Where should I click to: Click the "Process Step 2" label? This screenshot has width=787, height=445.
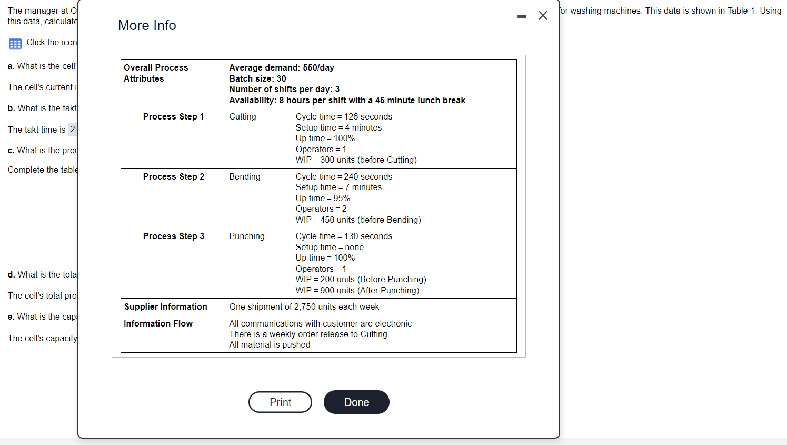[x=174, y=176]
